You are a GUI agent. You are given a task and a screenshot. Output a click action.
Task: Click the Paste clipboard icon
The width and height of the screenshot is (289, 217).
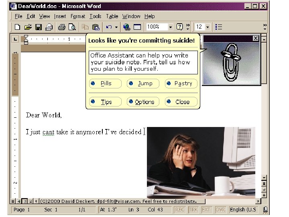pos(96,27)
